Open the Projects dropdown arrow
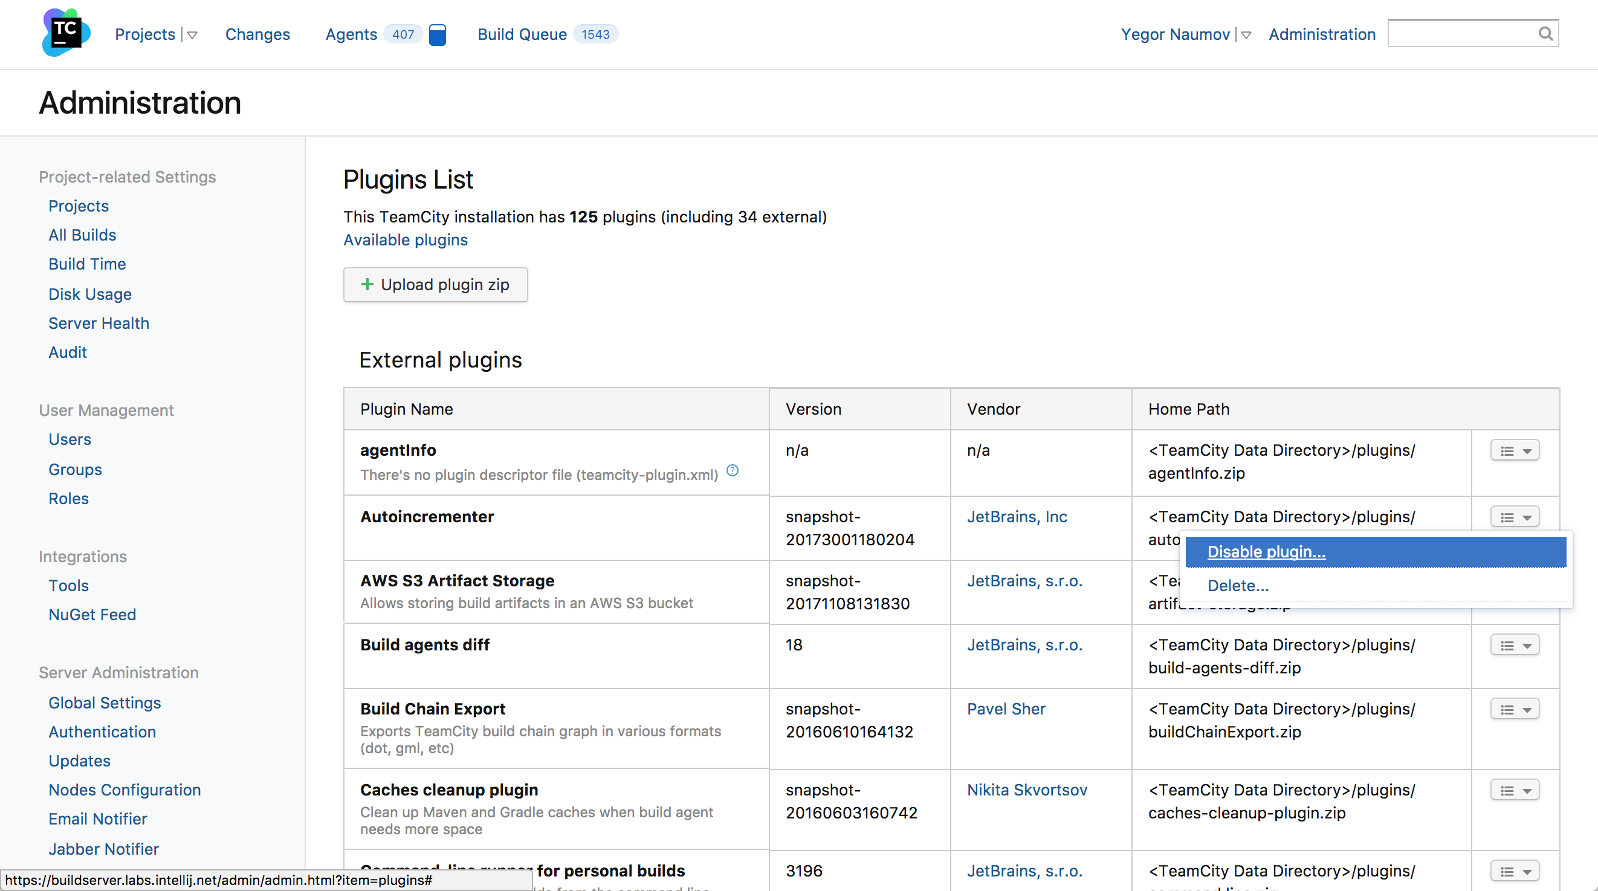Screen dimensions: 1598x891 tap(192, 36)
